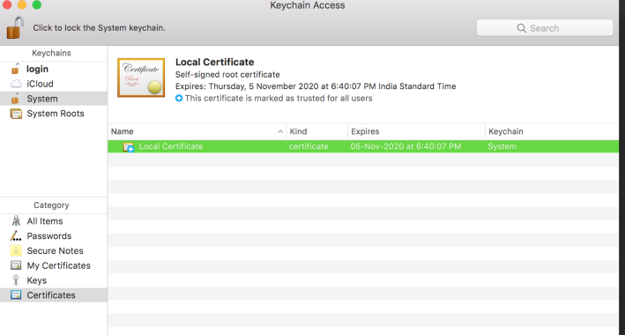The image size is (625, 335).
Task: Show the Secure Notes category
Action: (x=54, y=250)
